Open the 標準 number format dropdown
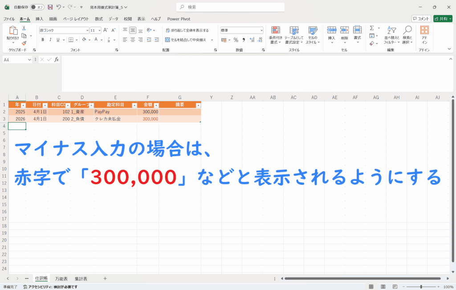Screen dimensions: 456x290 click(x=261, y=30)
